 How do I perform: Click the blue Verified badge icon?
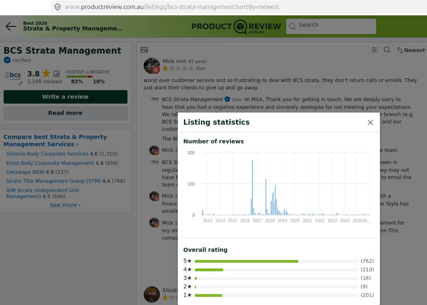coord(7,60)
